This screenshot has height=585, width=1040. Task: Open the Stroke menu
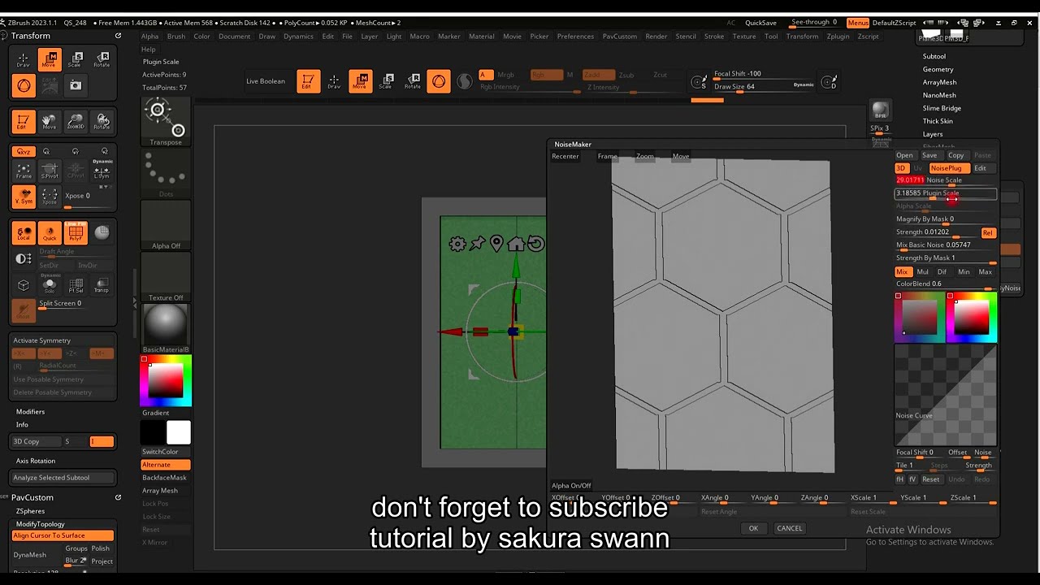pos(714,37)
